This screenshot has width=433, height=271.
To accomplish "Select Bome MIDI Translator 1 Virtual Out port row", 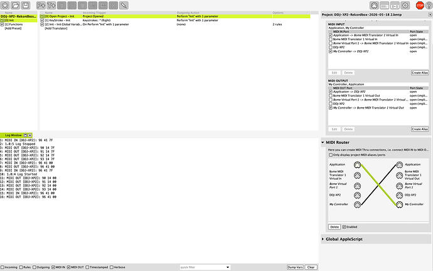I will (x=378, y=96).
